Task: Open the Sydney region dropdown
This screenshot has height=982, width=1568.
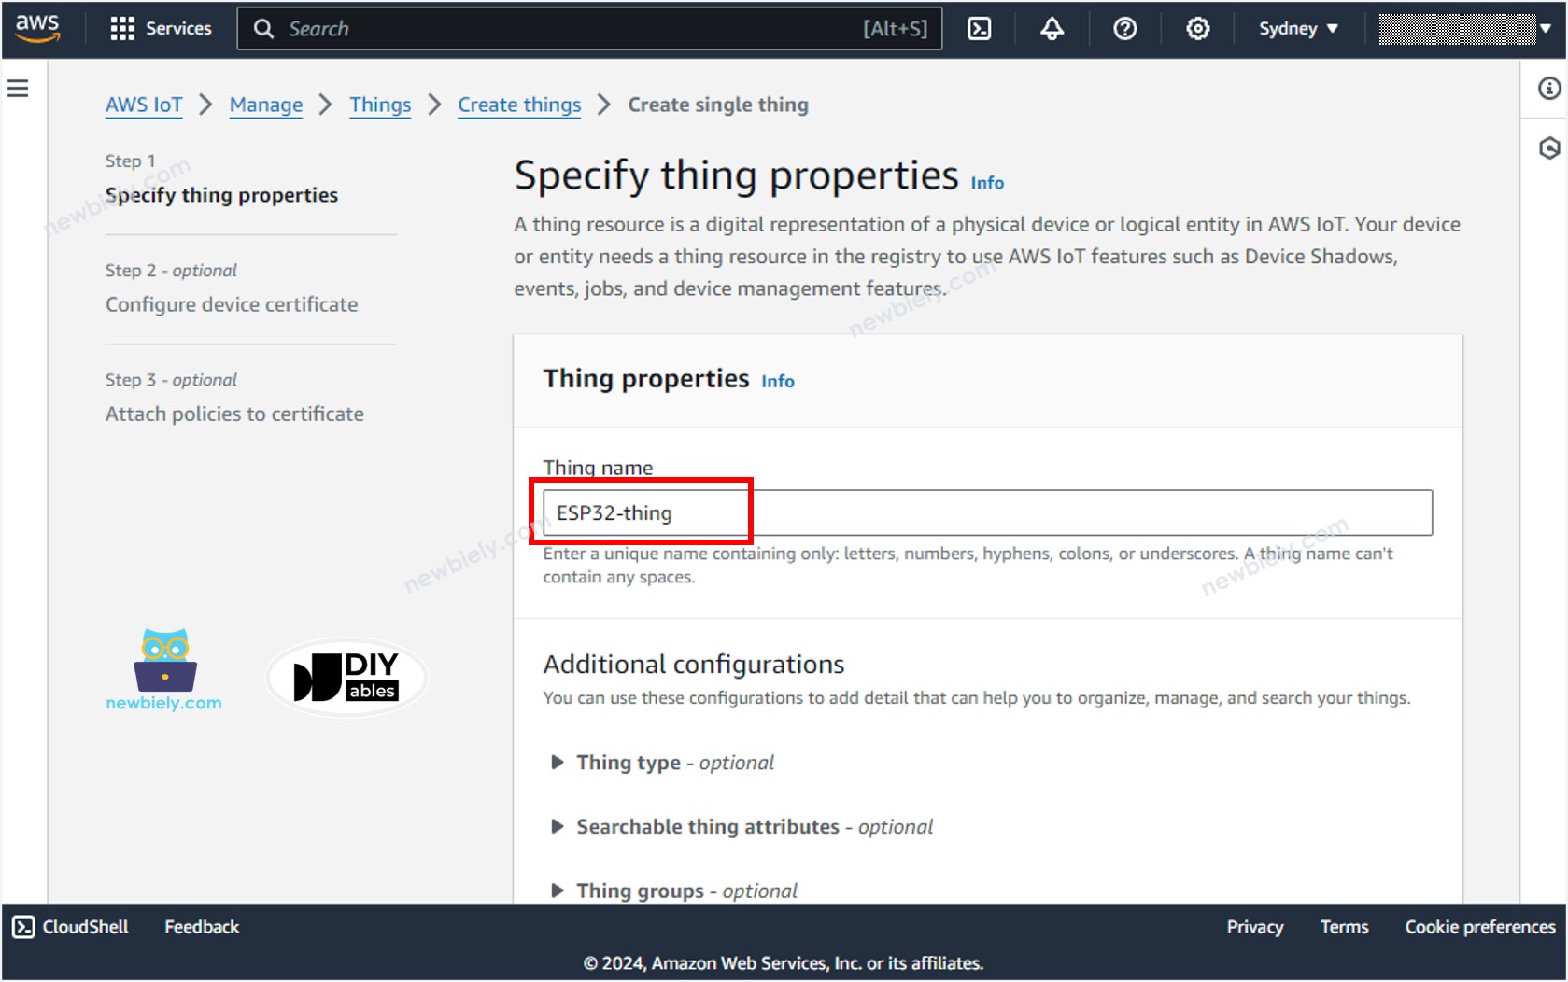Action: tap(1298, 29)
